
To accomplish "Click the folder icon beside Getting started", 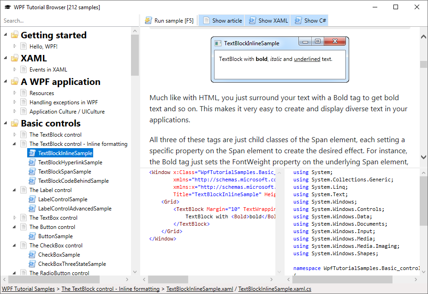I will point(14,35).
